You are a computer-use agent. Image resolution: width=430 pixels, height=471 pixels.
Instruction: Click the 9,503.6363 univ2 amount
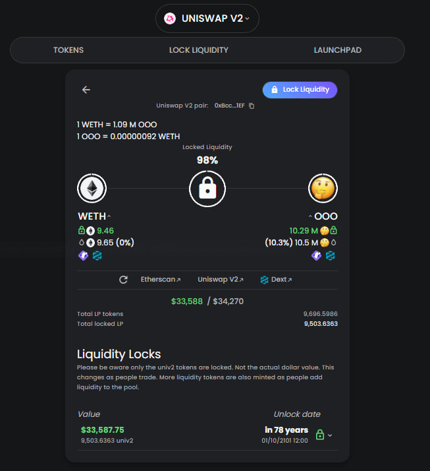(x=107, y=441)
